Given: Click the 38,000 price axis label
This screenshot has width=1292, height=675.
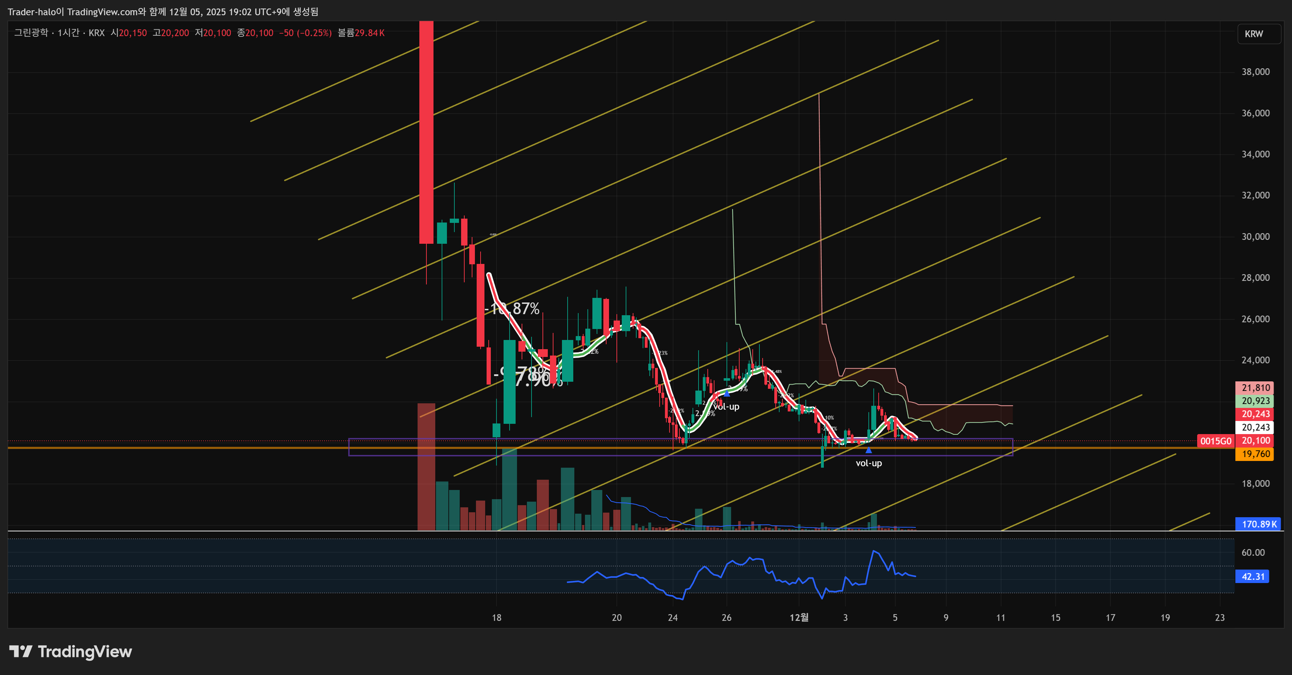Looking at the screenshot, I should tap(1256, 72).
